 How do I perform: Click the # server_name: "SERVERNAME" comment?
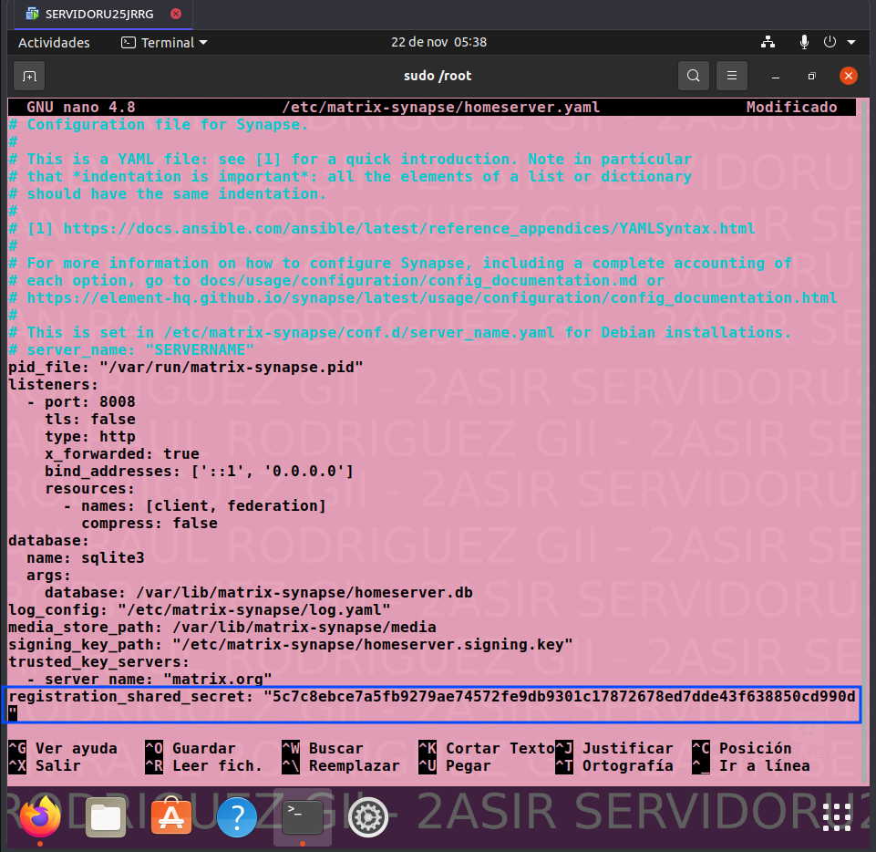[131, 350]
